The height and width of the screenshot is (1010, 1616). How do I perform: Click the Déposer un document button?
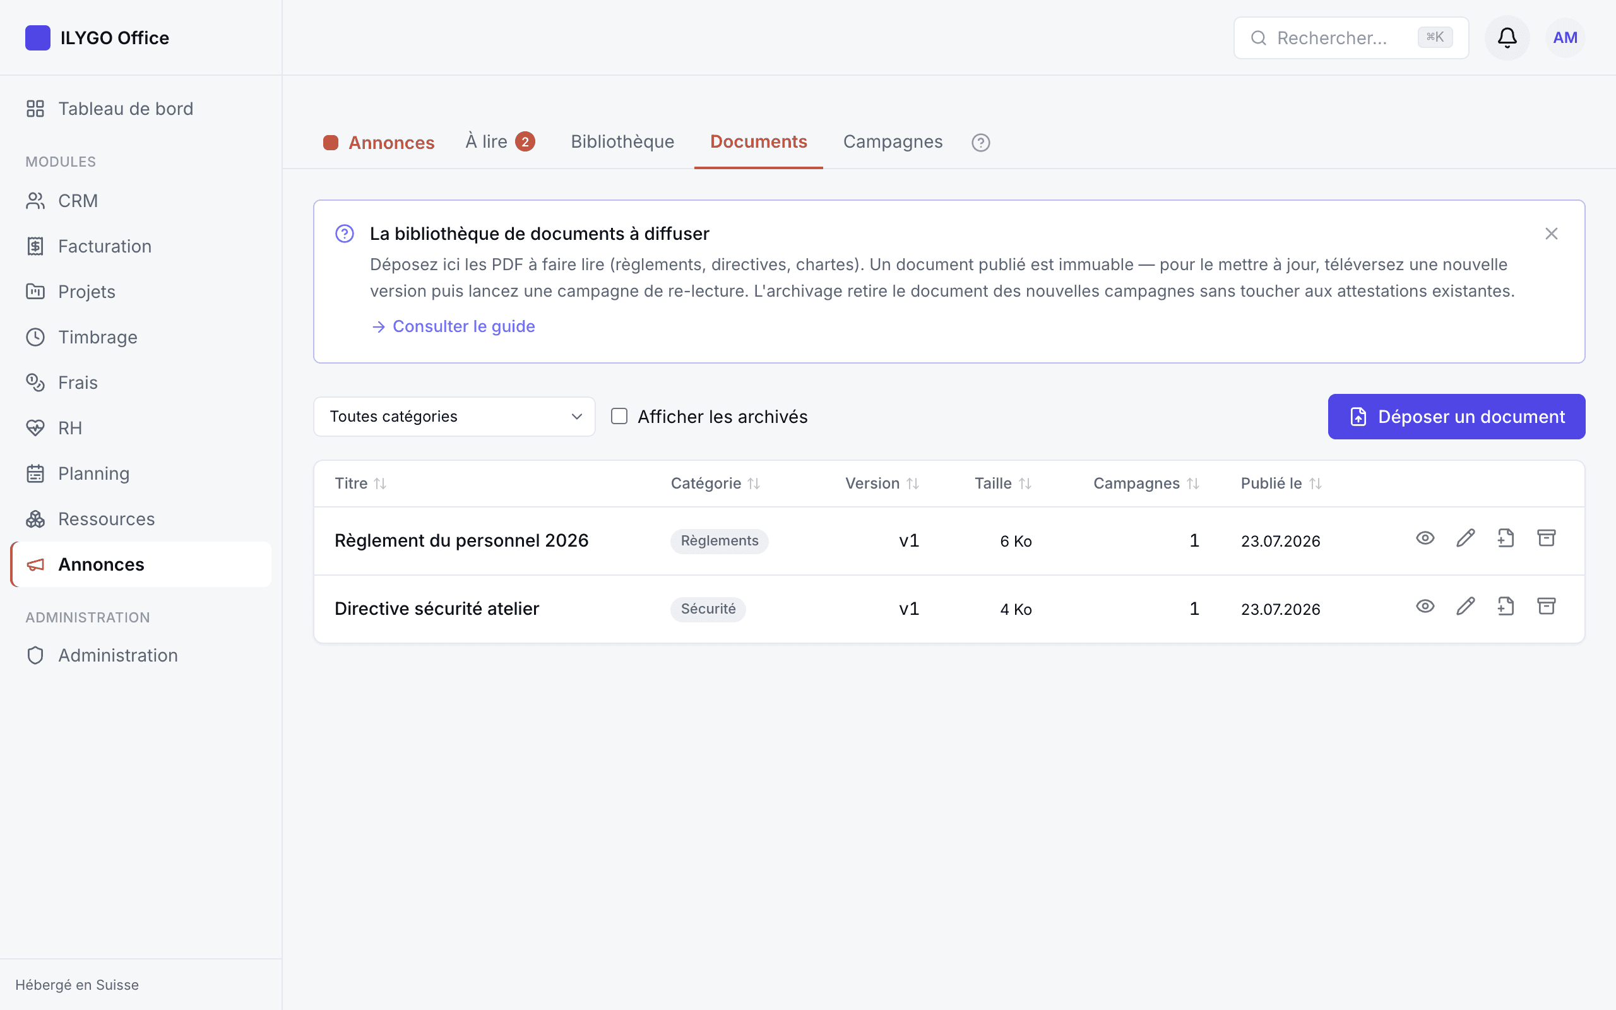(1456, 416)
